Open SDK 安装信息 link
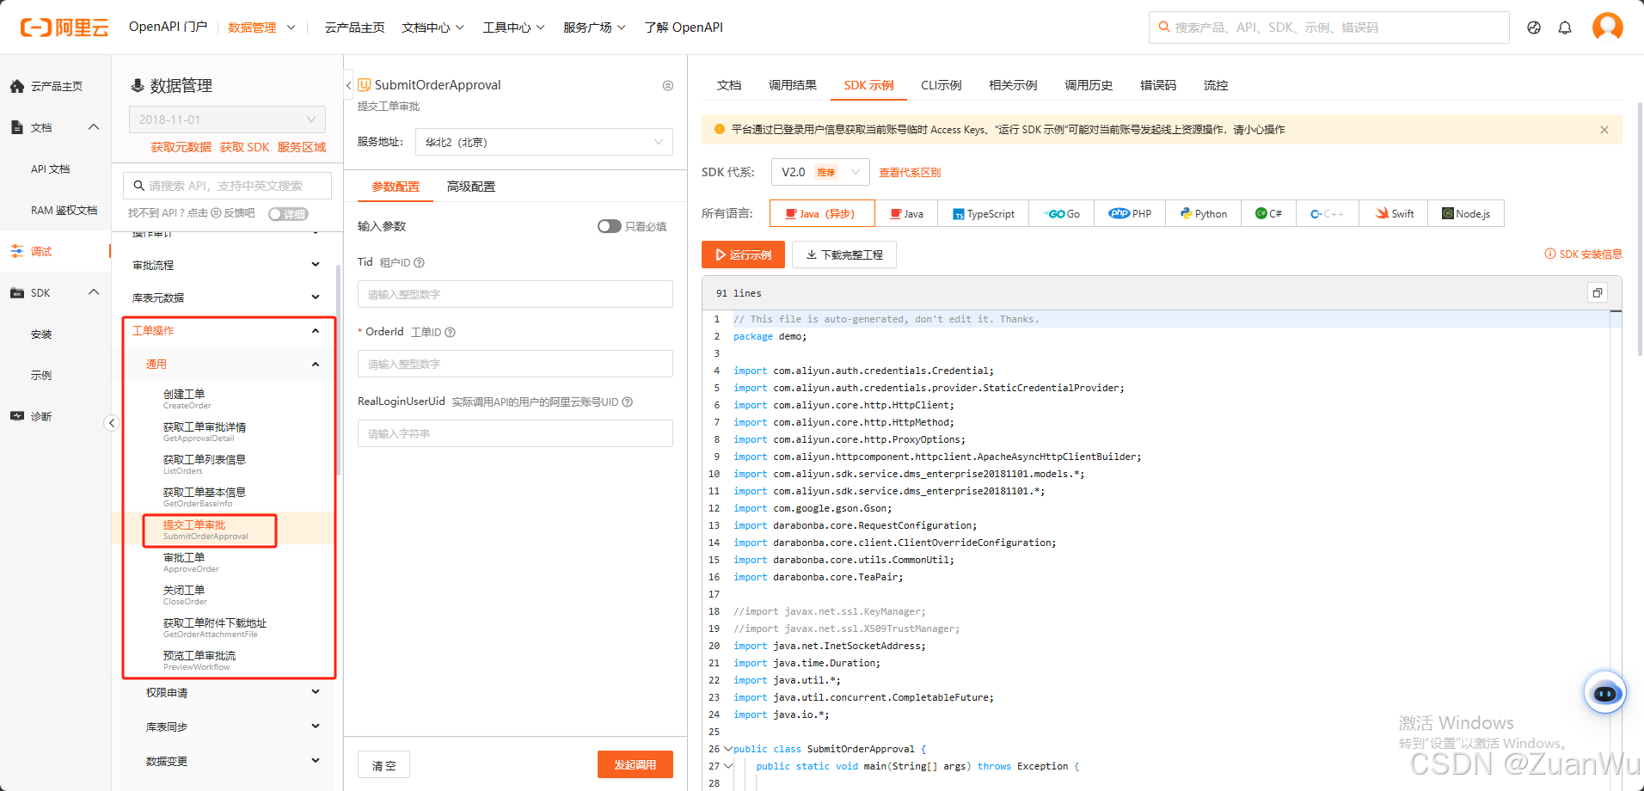Viewport: 1644px width, 791px height. [1583, 254]
